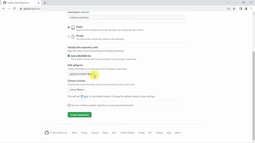Click the Private repository lock icon
Screen dimensions: 255x143
[73, 37]
